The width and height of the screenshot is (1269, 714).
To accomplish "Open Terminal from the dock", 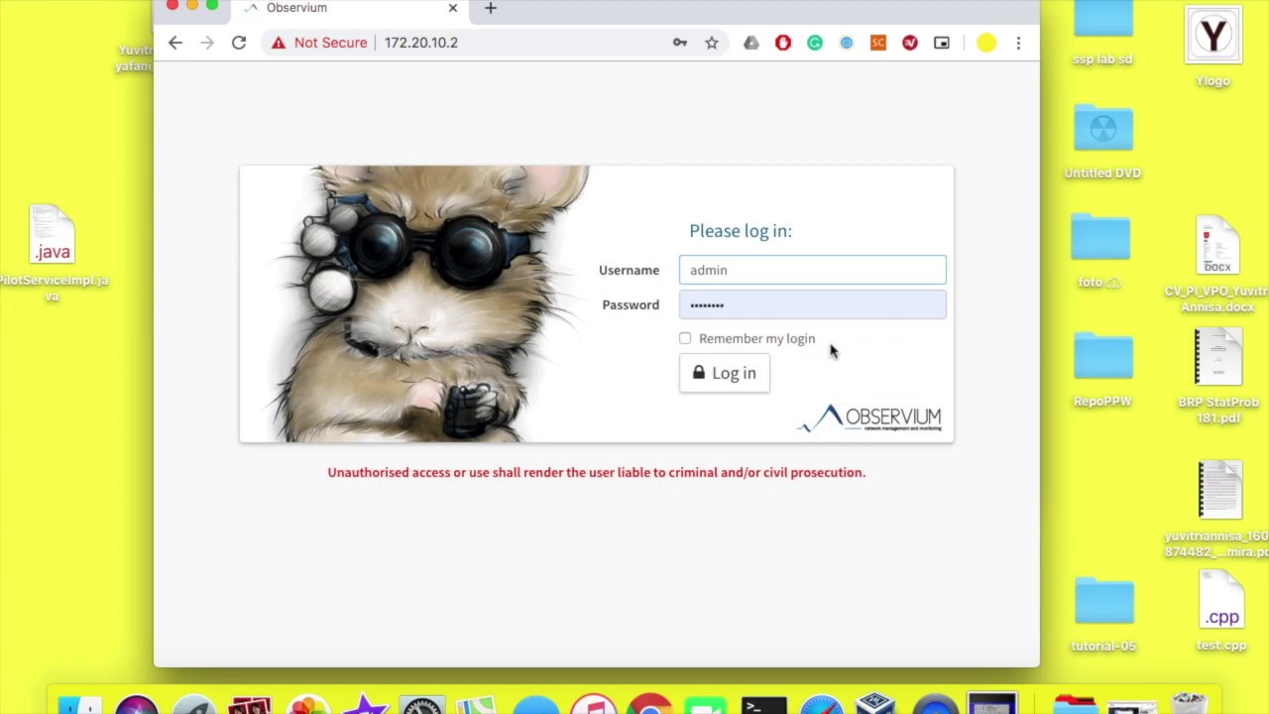I will pyautogui.click(x=764, y=706).
